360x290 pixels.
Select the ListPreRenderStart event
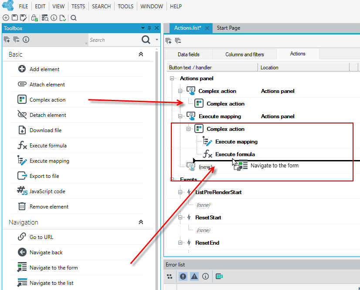coord(218,192)
